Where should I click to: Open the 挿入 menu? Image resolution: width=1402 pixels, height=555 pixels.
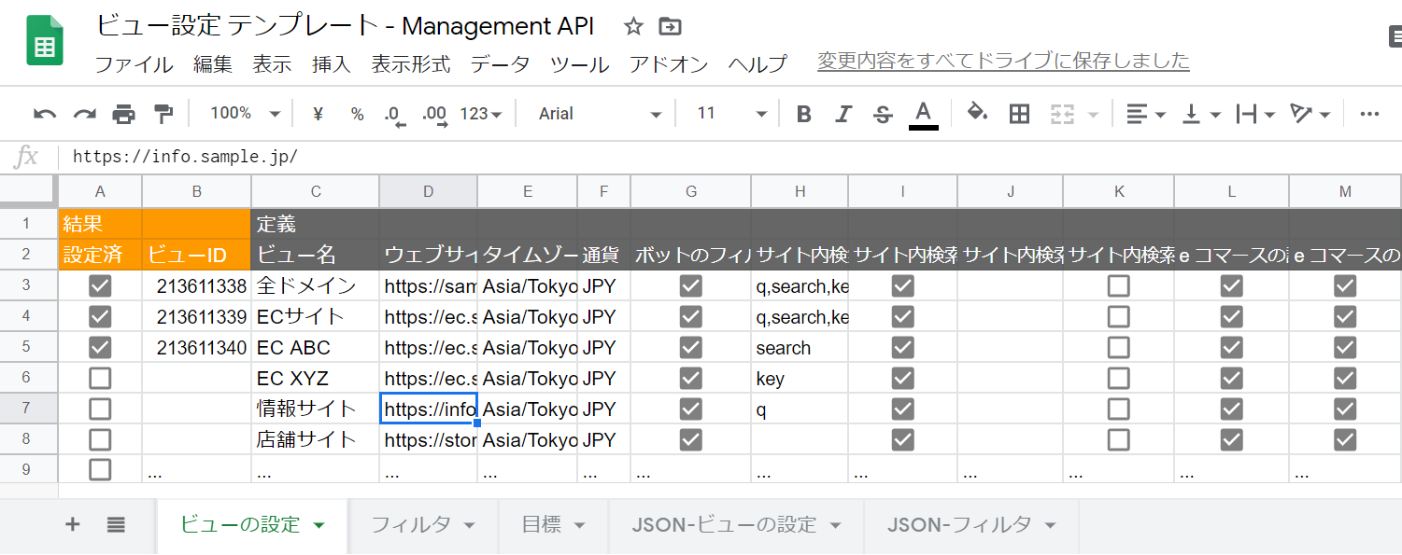(x=332, y=64)
